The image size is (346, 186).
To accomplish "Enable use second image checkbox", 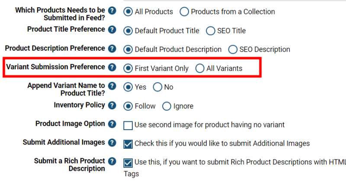I will (x=128, y=125).
